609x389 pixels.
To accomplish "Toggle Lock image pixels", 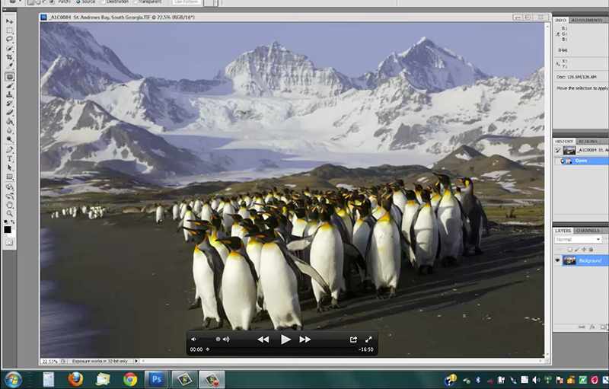I will point(577,250).
